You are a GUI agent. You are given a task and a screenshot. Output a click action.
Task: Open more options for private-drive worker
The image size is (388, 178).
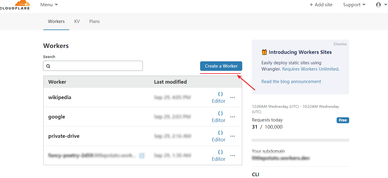coord(233,136)
